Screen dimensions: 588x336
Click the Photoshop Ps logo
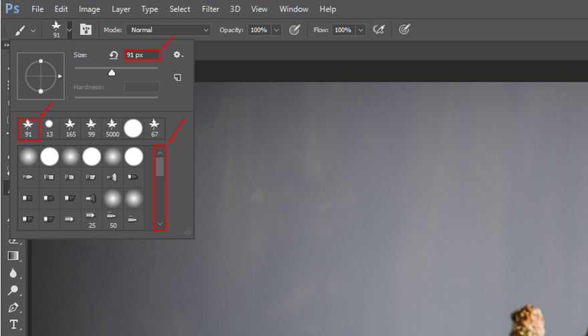[x=13, y=9]
